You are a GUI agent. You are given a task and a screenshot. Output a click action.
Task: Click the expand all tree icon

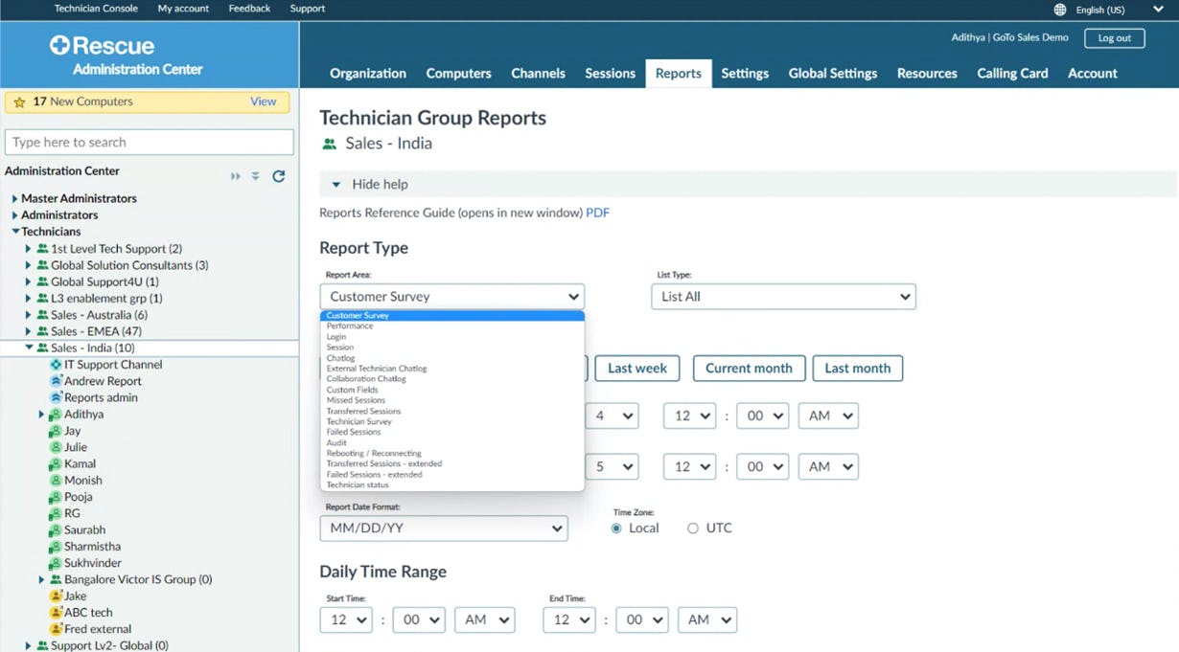pyautogui.click(x=235, y=176)
